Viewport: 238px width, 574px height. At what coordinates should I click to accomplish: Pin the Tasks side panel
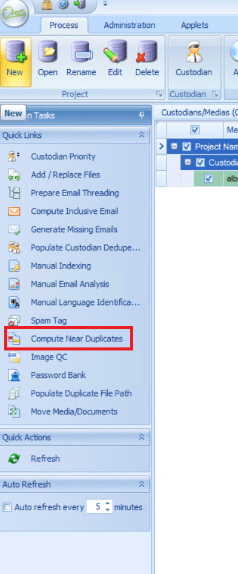point(142,115)
